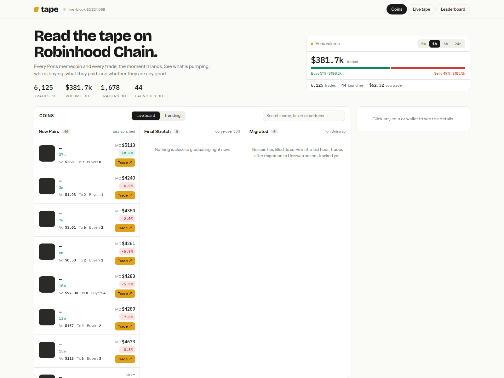Select the 24h volume timeframe

458,44
